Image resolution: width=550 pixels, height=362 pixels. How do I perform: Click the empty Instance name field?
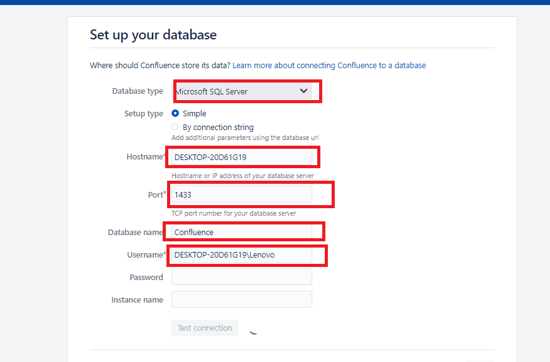pyautogui.click(x=242, y=299)
